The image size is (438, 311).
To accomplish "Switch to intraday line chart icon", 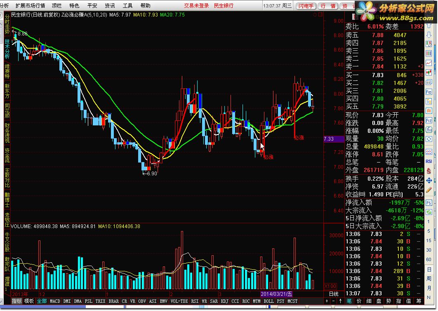I will 429,63.
